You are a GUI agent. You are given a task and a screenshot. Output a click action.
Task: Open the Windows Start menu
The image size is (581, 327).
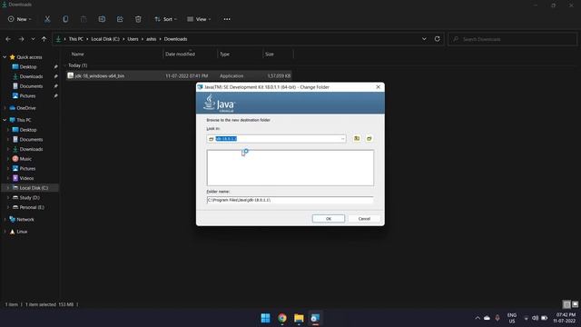(265, 318)
